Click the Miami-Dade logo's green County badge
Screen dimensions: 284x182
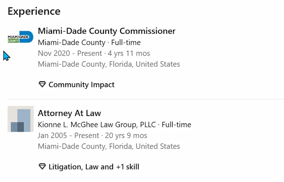13,41
